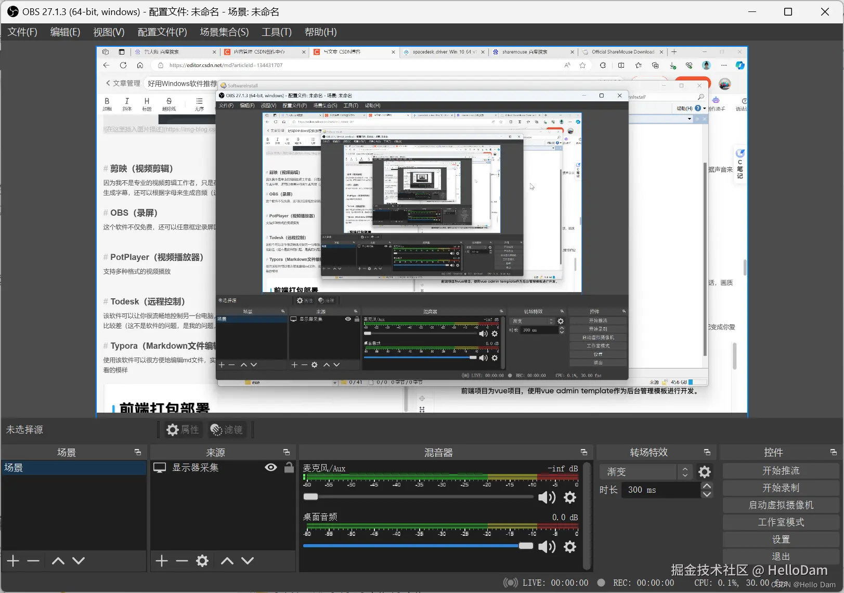The width and height of the screenshot is (844, 593).
Task: Add a new source in the 来源 panel
Action: point(162,561)
